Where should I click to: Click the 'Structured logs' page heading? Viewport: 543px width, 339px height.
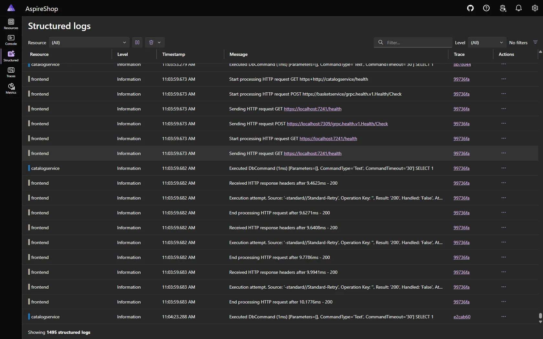point(59,26)
